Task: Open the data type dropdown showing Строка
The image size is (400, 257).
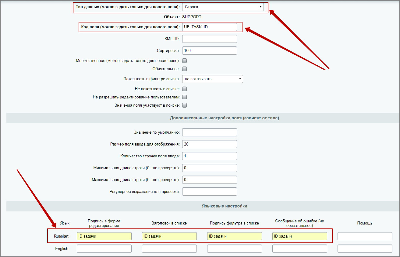Action: click(223, 7)
